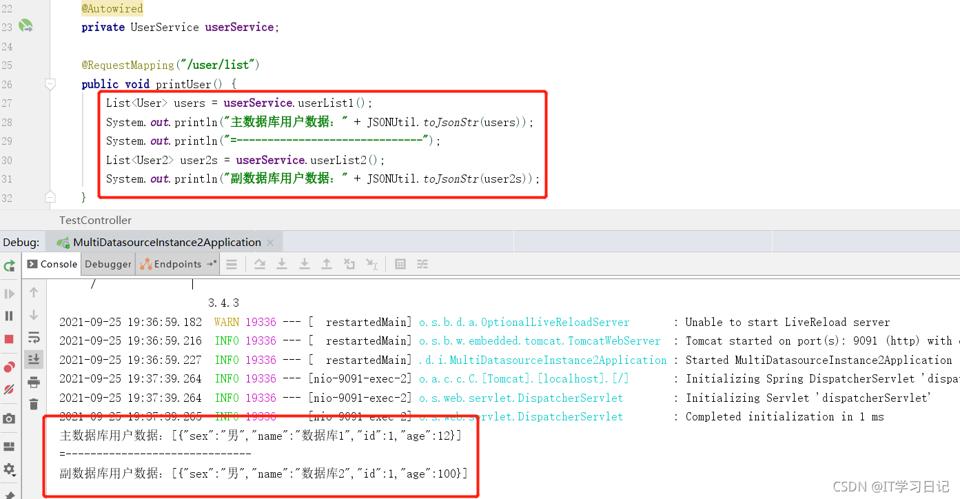The width and height of the screenshot is (960, 499).
Task: Restore debug panel layout
Action: coord(9,447)
